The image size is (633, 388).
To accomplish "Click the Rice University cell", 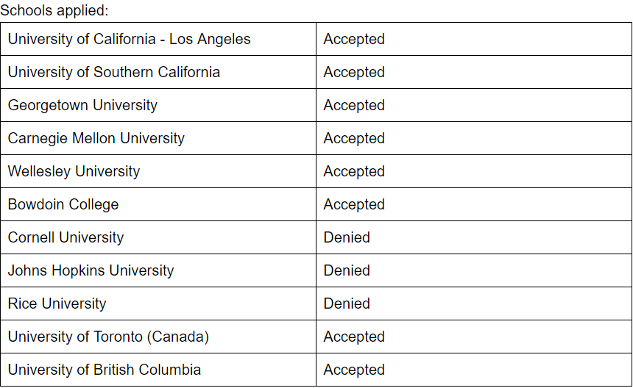I will [158, 303].
